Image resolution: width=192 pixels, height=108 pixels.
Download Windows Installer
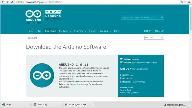point(129,59)
